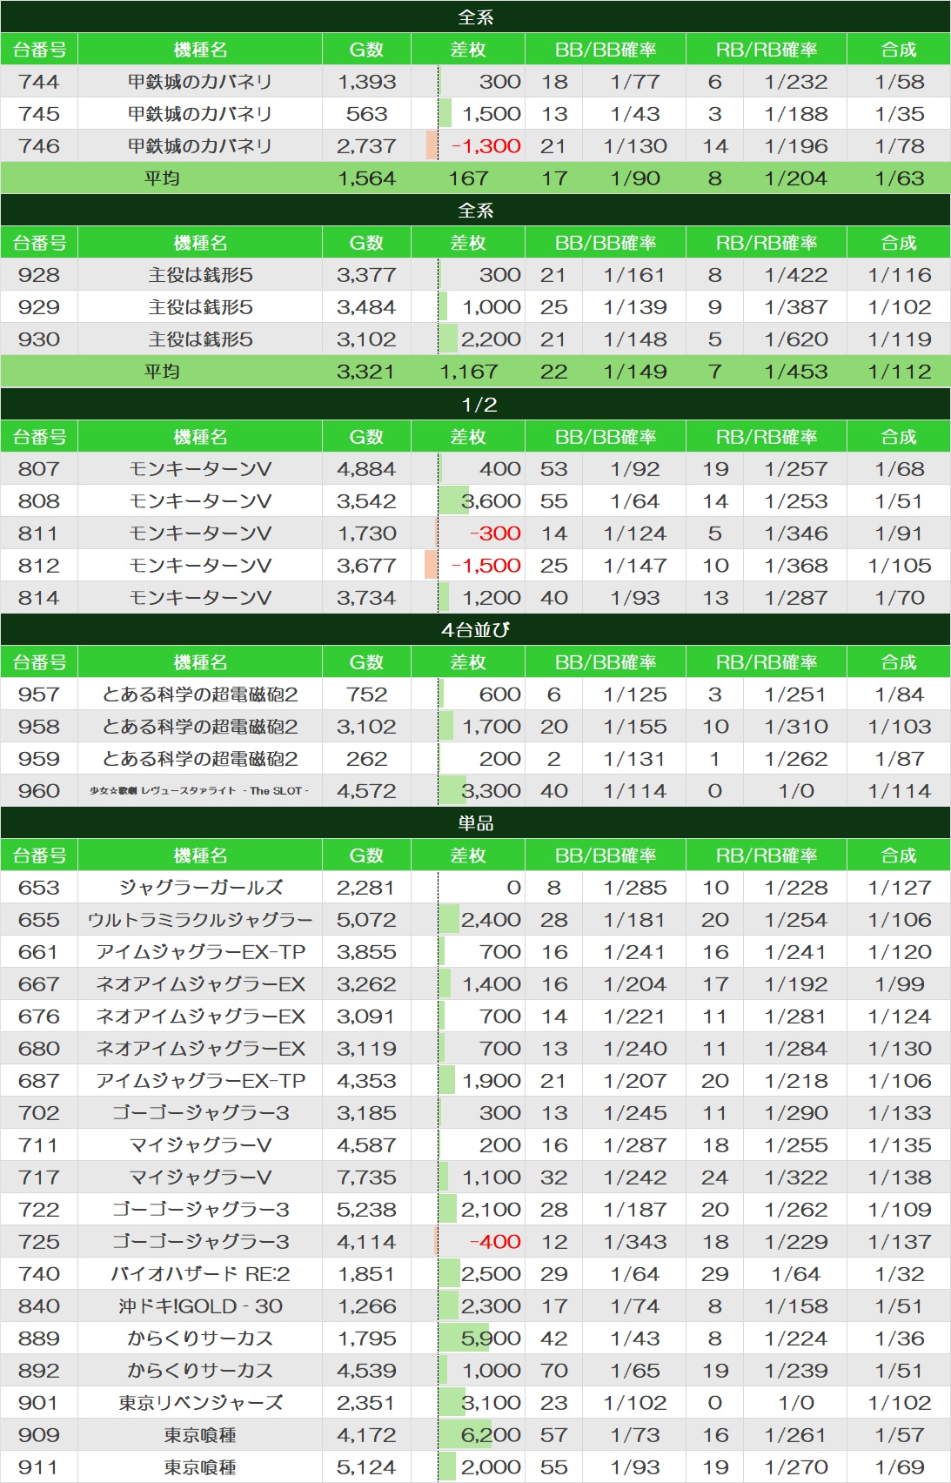Click RB probability 1/346 in row 811

click(x=795, y=533)
